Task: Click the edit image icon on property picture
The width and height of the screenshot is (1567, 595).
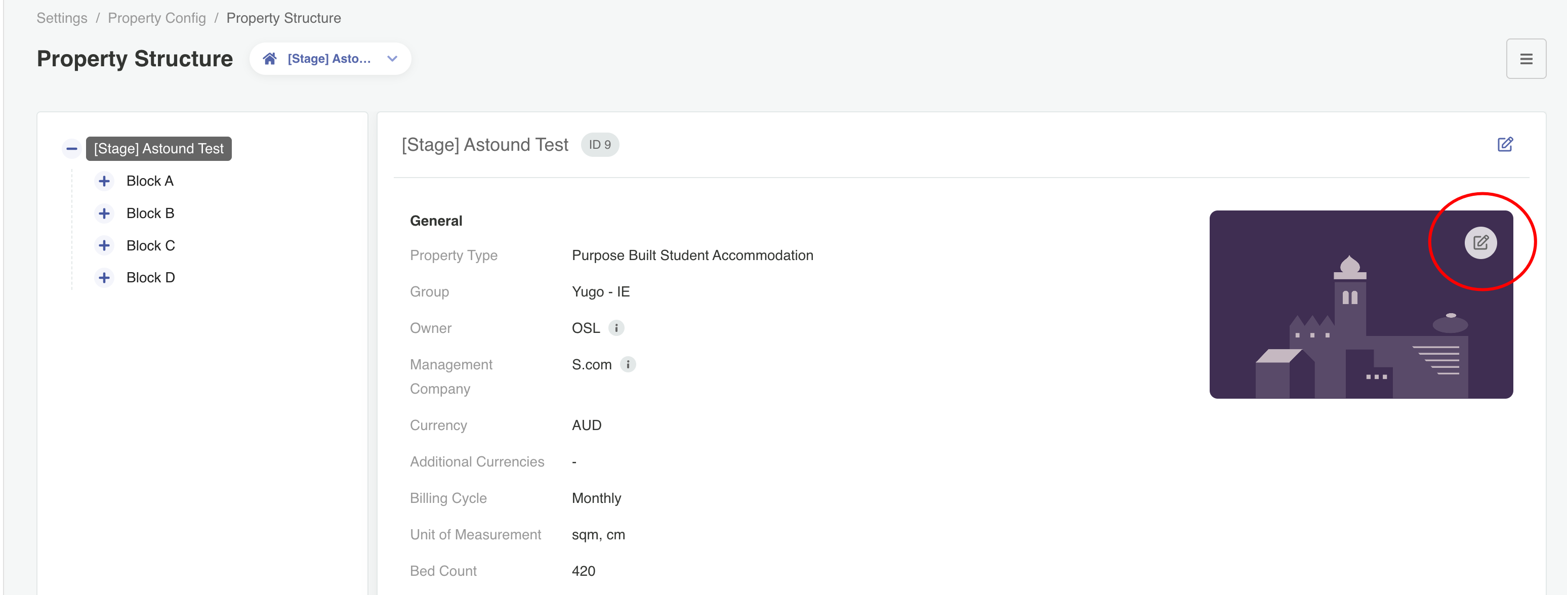Action: (1480, 243)
